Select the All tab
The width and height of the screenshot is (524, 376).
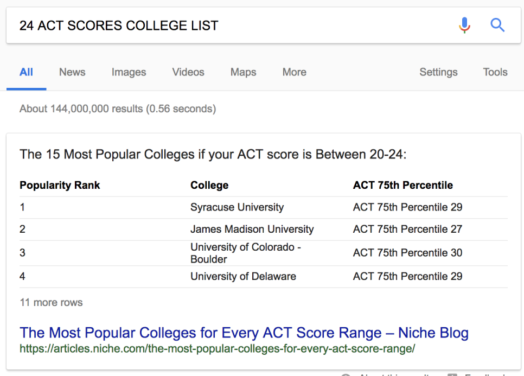pyautogui.click(x=26, y=72)
